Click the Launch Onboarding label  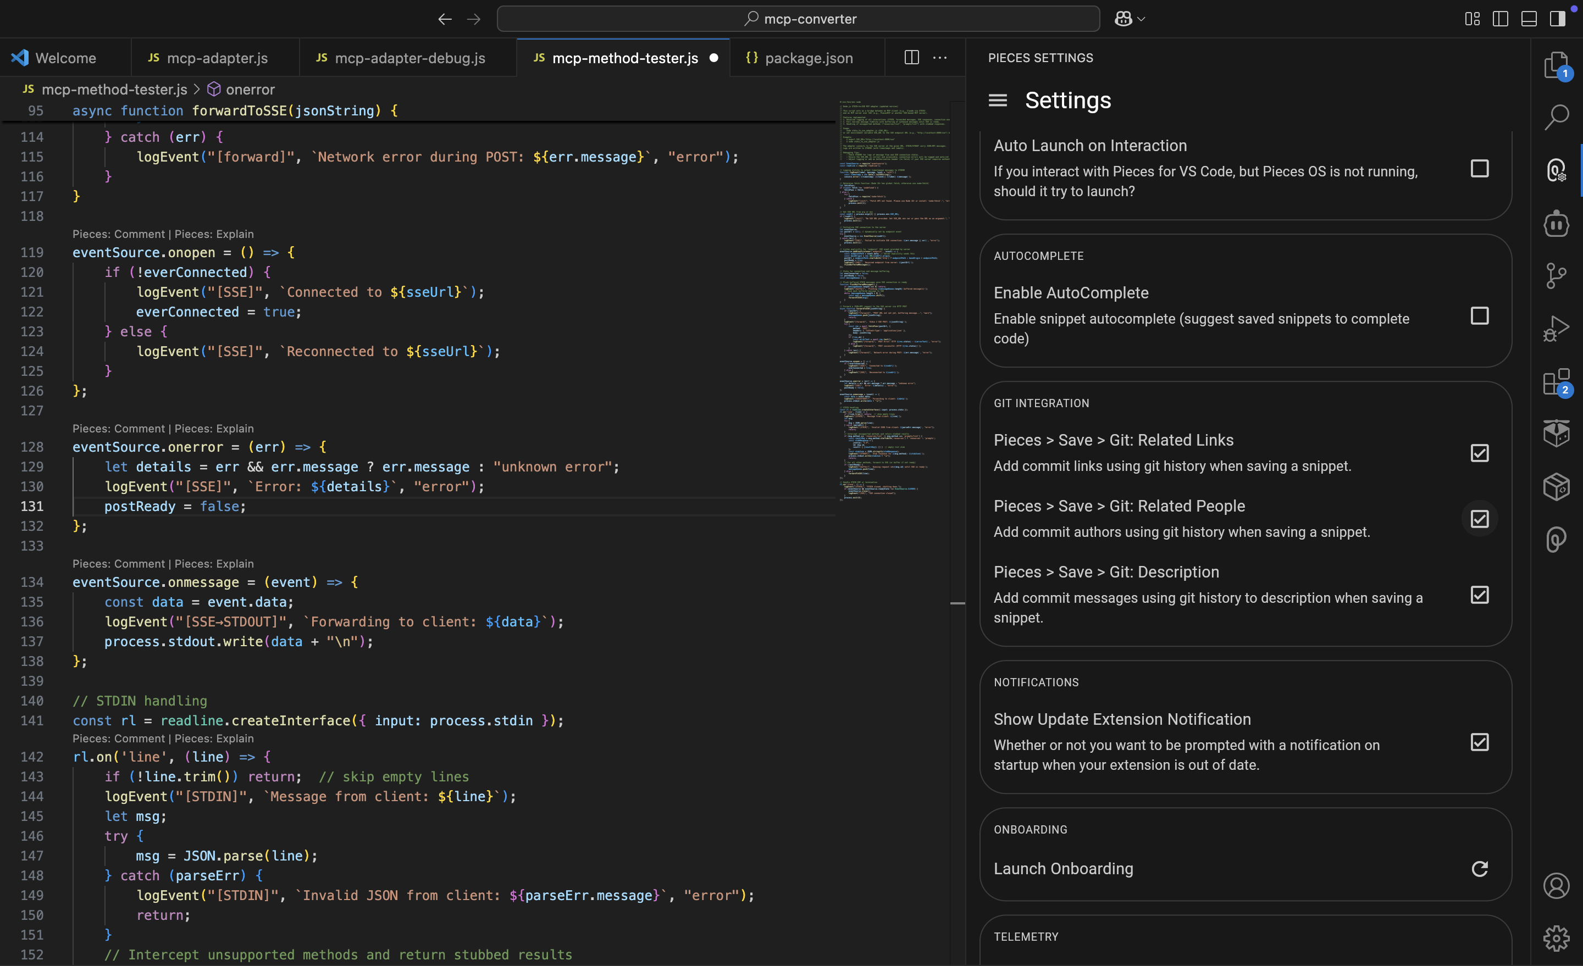click(1063, 869)
